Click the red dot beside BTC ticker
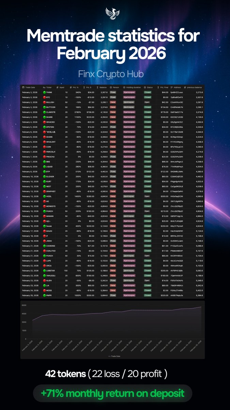This screenshot has width=230, height=410. (44, 97)
